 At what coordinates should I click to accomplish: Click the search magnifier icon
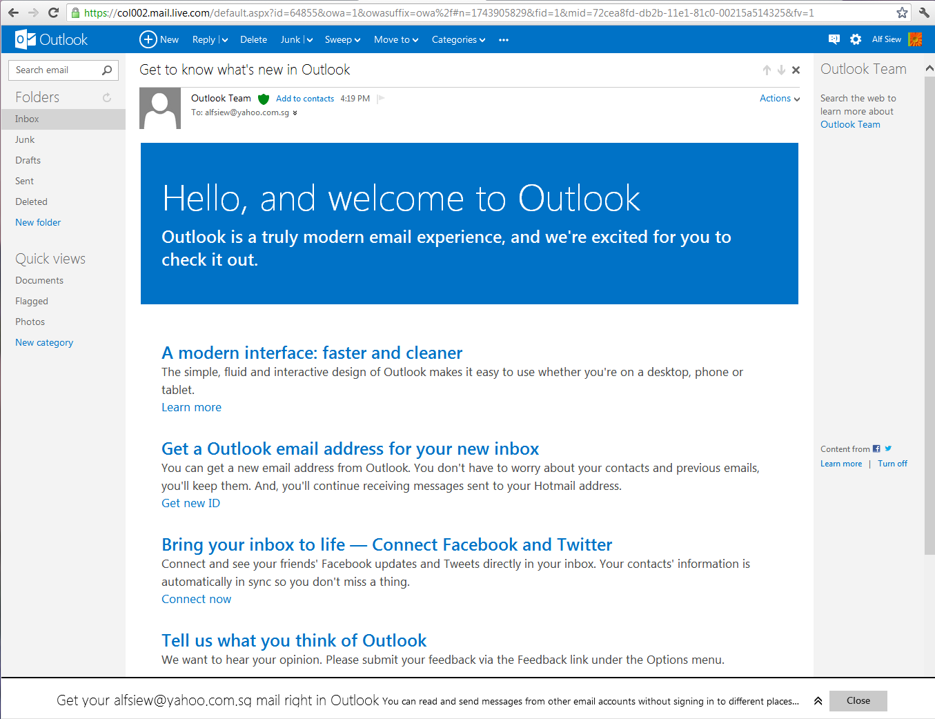(107, 70)
